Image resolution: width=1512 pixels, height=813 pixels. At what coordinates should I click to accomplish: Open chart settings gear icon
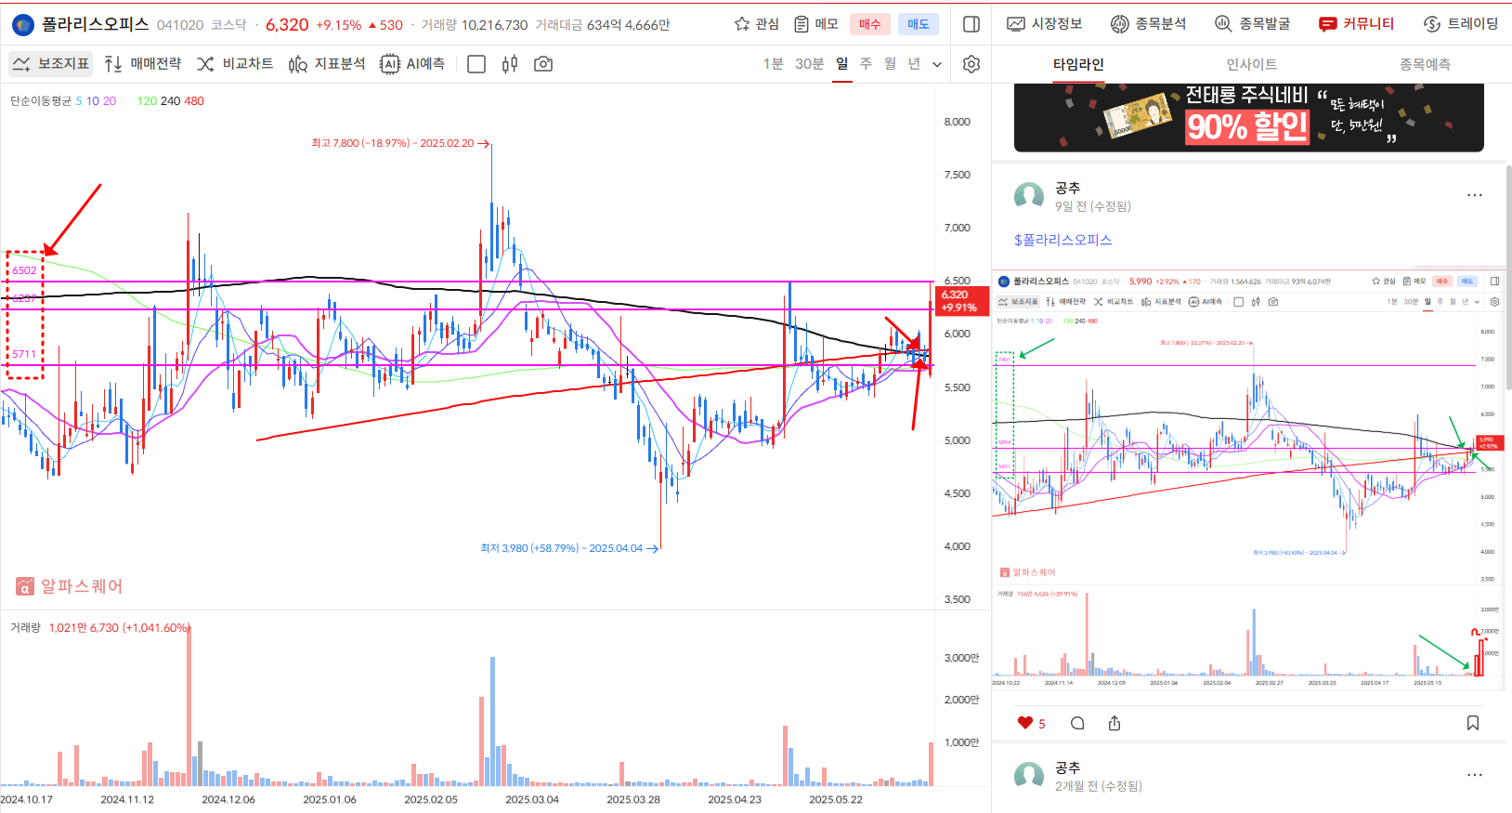pyautogui.click(x=971, y=64)
